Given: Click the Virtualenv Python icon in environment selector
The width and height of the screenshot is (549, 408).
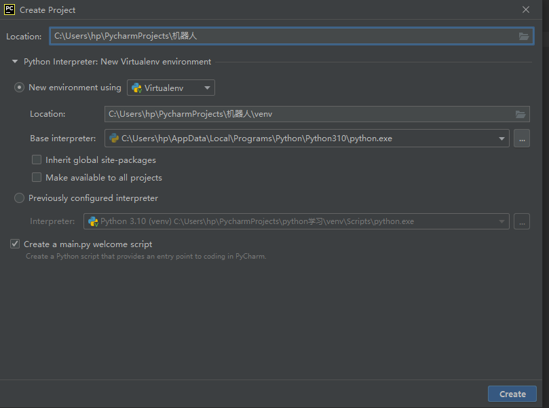Looking at the screenshot, I should click(x=136, y=88).
